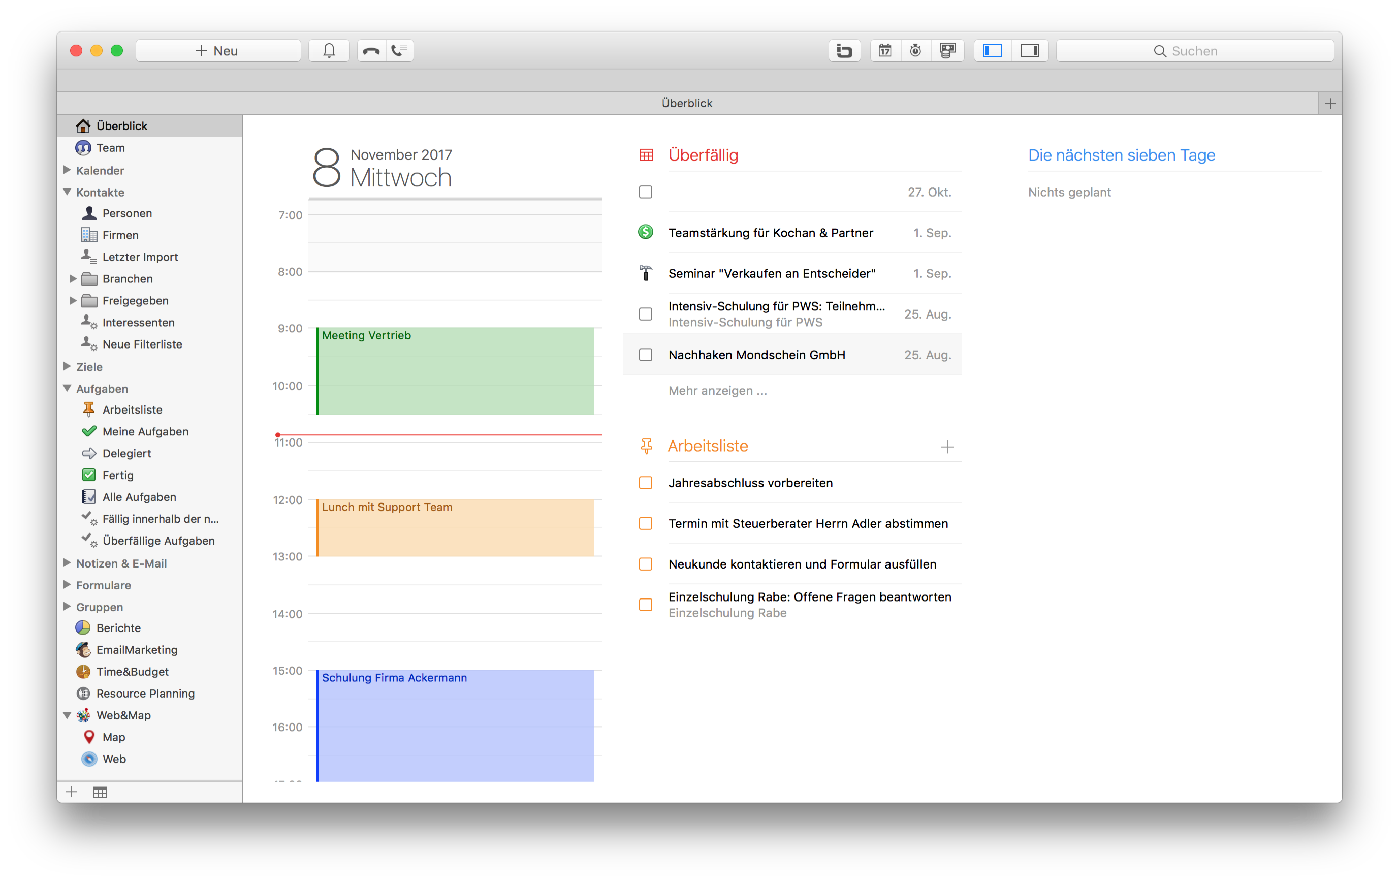Expand the Branchen folder
Screen dimensions: 1399x882
73,279
